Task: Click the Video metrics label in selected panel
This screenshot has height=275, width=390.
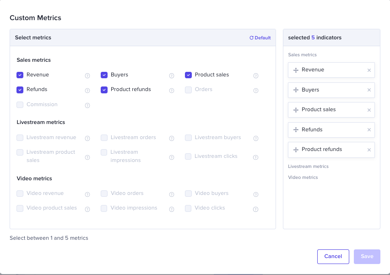Action: pos(303,178)
